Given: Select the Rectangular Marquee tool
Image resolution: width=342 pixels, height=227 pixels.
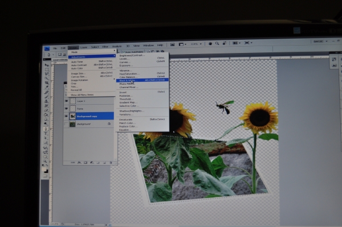Looking at the screenshot, I should 47,69.
